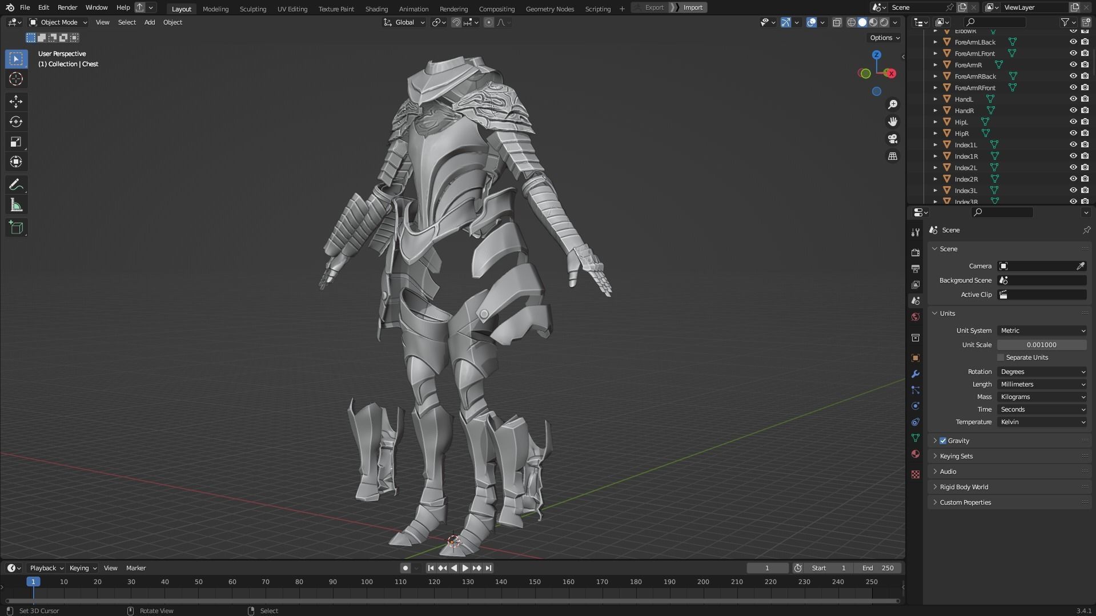Open the Render properties tab
Screen dimensions: 1096x616
pos(916,252)
